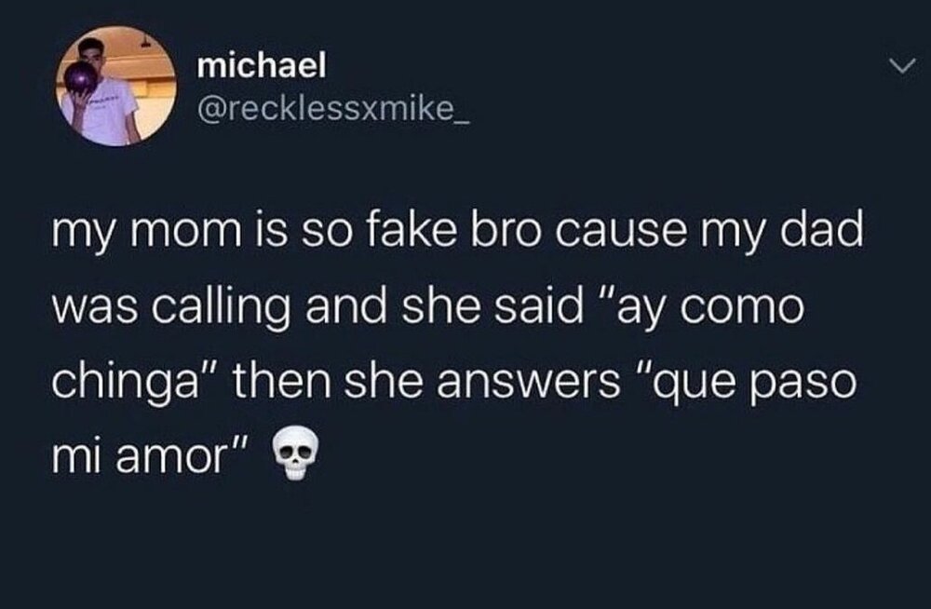Image resolution: width=931 pixels, height=609 pixels.
Task: Click the phrase "mi amor" in tweet
Action: click(142, 458)
